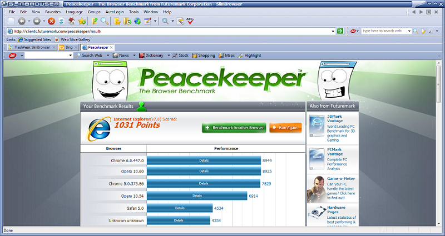The image size is (445, 236).
Task: Click the previous tab left triangle icon
Action: pos(414,12)
